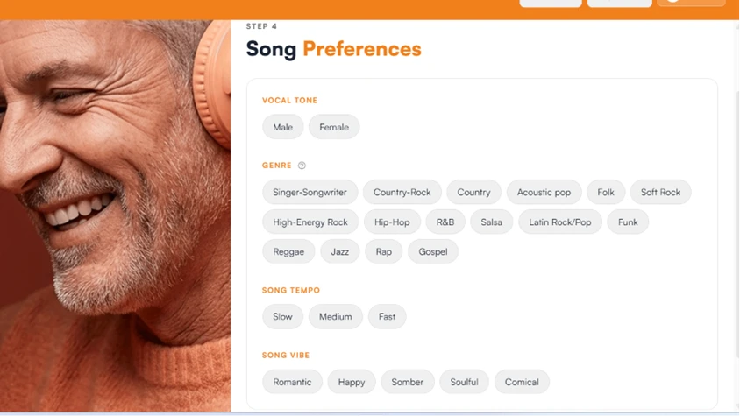Select the Folk genre chip
The image size is (740, 416).
tap(606, 192)
